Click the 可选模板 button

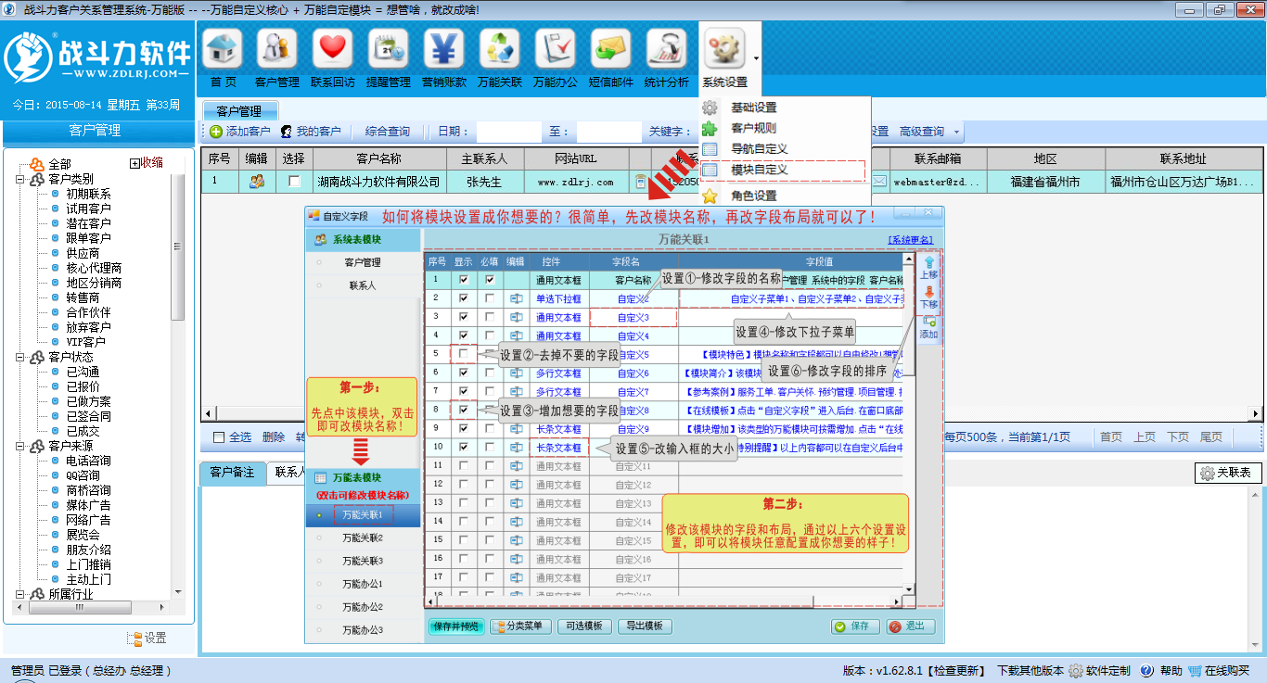pyautogui.click(x=584, y=626)
